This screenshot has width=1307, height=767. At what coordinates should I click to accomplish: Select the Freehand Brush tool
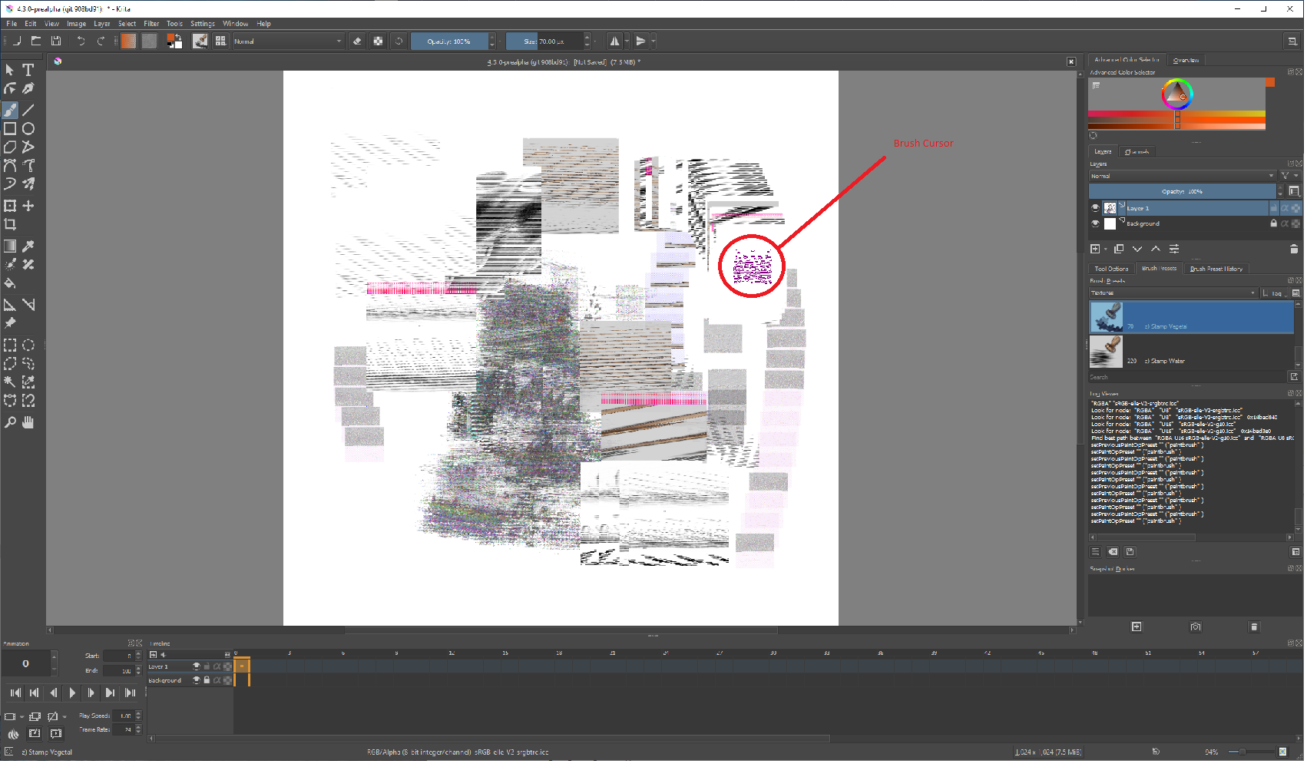pyautogui.click(x=10, y=110)
